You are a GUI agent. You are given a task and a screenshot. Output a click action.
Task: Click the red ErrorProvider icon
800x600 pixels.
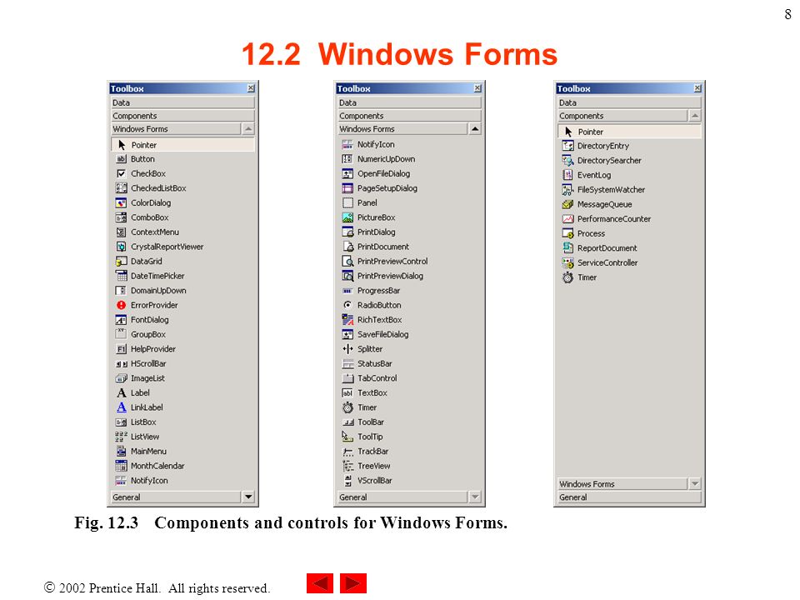pos(121,305)
